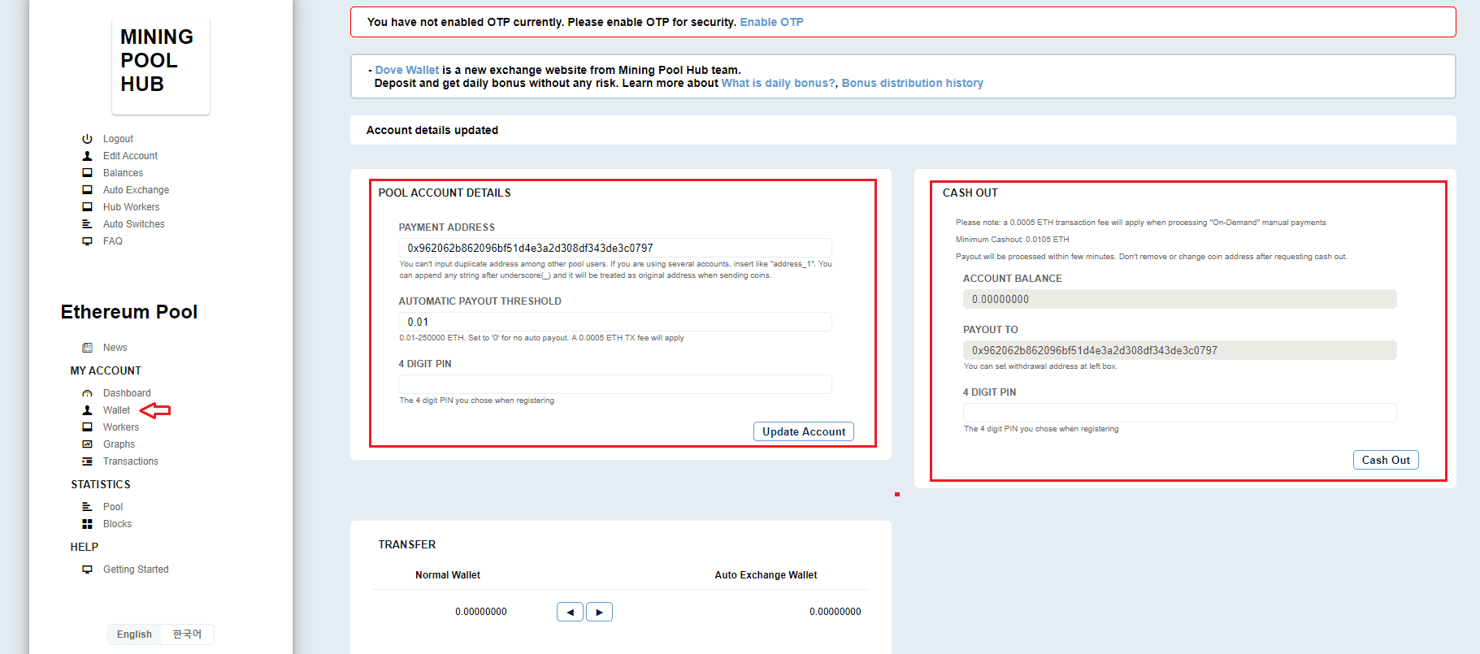
Task: Switch language to Korean
Action: (x=187, y=635)
